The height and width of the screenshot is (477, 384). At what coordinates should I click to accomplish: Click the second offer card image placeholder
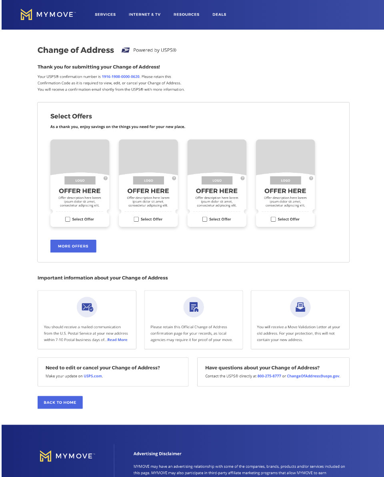point(148,157)
